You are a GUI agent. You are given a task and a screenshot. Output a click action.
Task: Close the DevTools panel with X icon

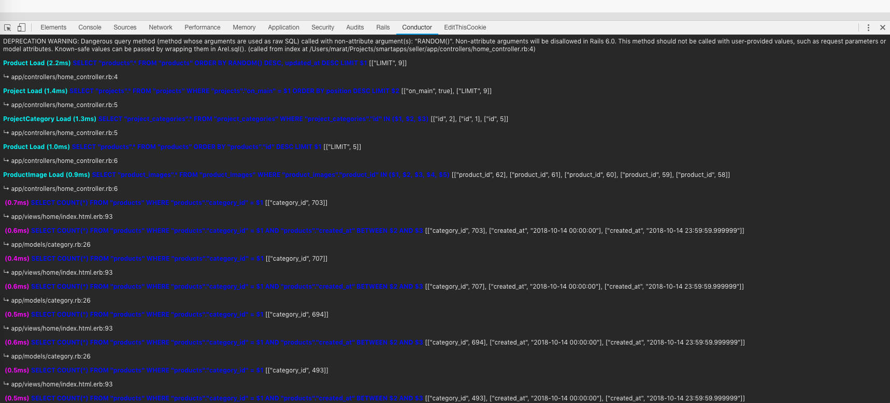(x=883, y=27)
